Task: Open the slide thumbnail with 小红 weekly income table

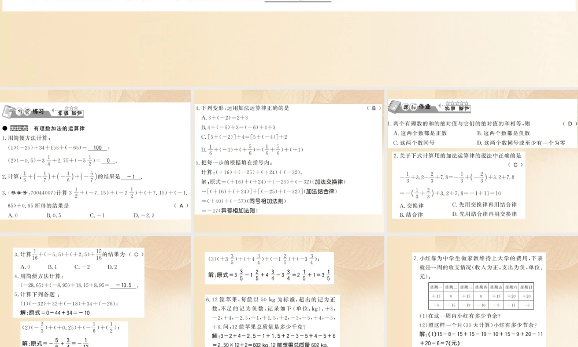Action: 483,291
